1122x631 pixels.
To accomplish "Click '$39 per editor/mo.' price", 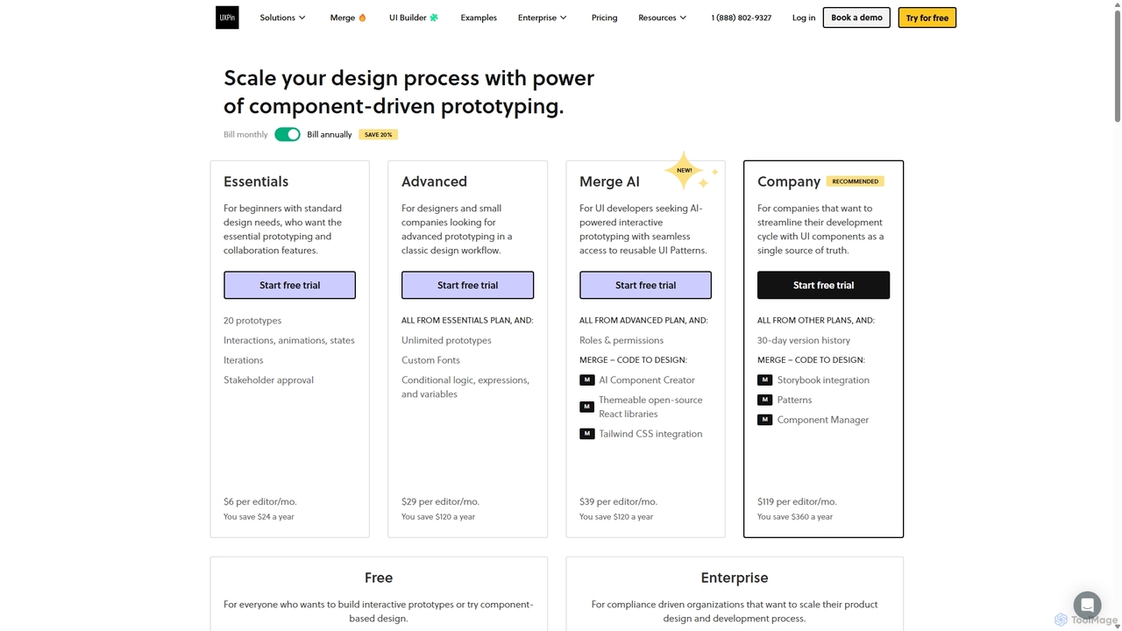I will click(618, 501).
